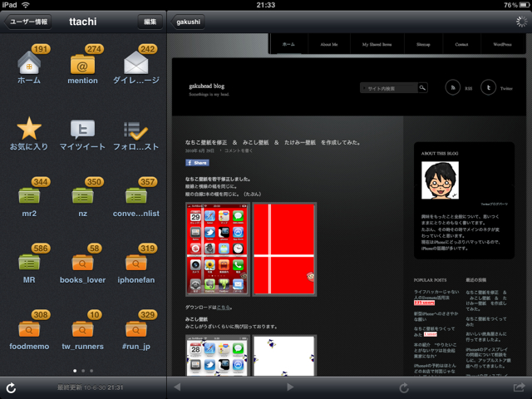Open the ホーム timeline icon
Screen dimensions: 532x399
pyautogui.click(x=29, y=63)
